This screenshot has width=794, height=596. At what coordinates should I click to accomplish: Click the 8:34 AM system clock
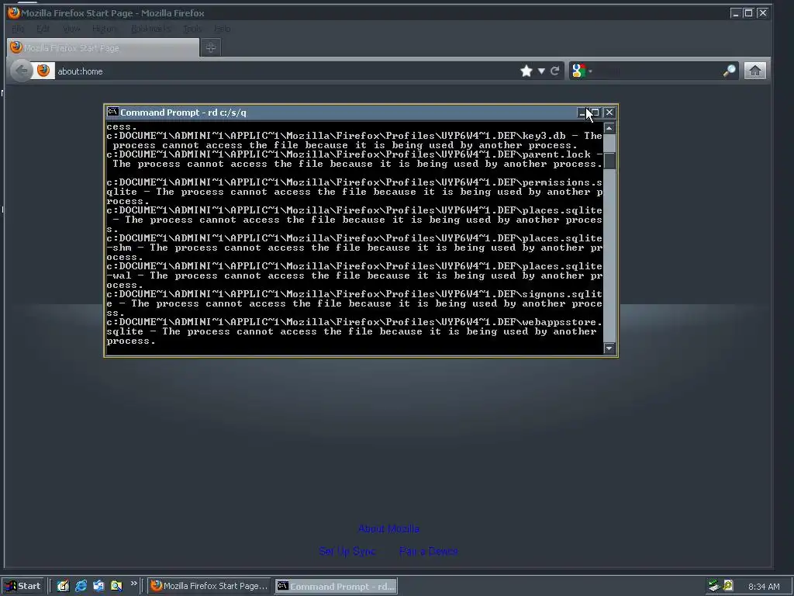click(x=764, y=587)
